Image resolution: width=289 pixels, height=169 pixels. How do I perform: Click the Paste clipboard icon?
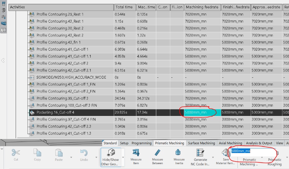(59, 152)
